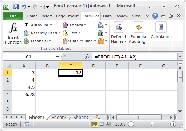Click the Redo arrow icon
186x131 pixels.
[35, 7]
